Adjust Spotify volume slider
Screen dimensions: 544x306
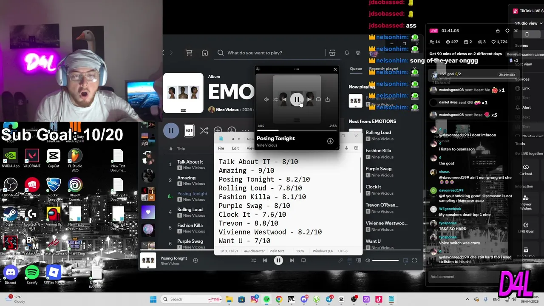[386, 261]
